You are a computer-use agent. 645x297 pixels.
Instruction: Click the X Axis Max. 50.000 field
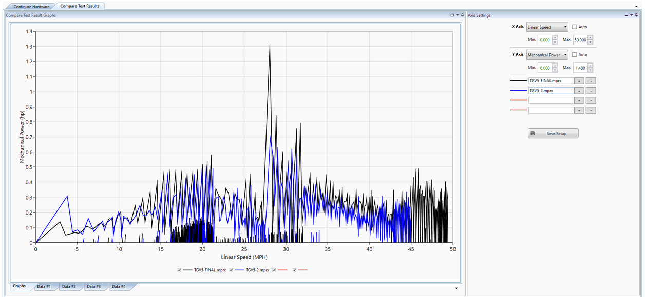click(x=580, y=40)
